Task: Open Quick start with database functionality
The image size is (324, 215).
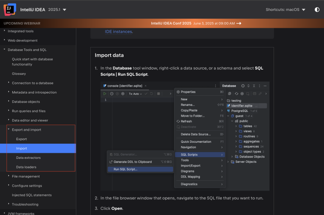Action: tap(32, 62)
